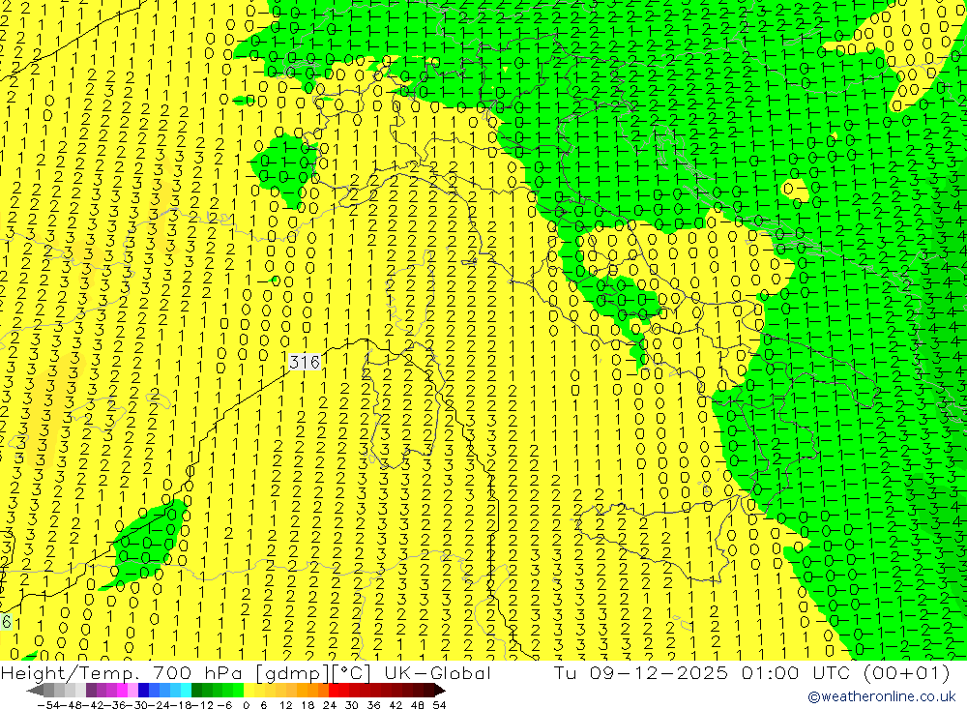
Task: Click the 0 scale value label
Action: (x=247, y=705)
